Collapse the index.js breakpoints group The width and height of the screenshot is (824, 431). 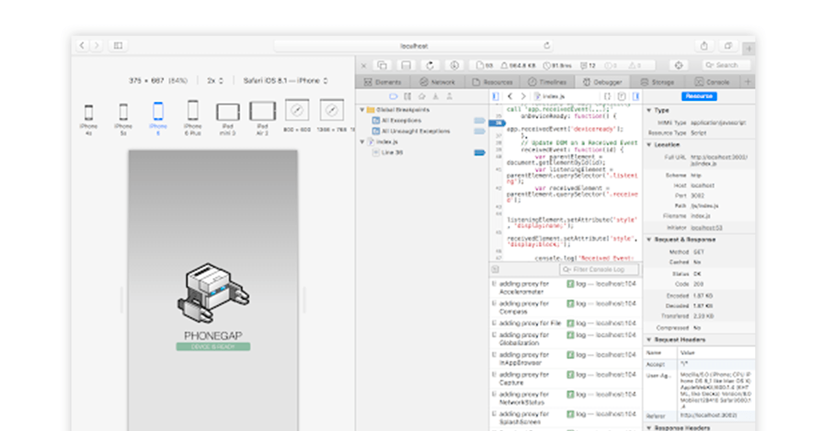click(363, 141)
